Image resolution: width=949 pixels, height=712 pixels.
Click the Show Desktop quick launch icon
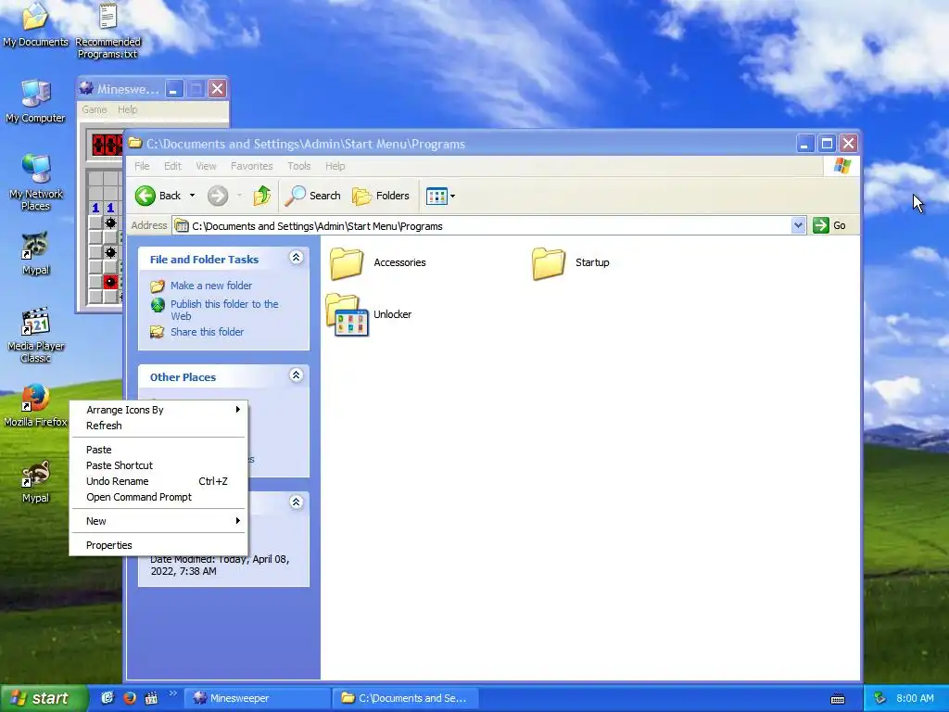click(x=108, y=698)
